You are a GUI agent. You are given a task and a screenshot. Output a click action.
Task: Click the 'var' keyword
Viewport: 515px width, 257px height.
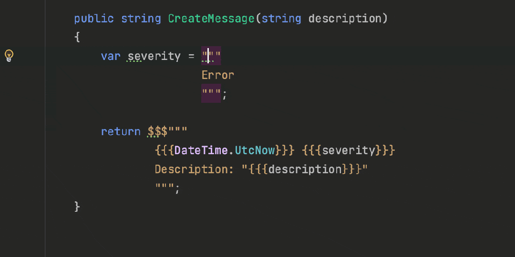[111, 56]
